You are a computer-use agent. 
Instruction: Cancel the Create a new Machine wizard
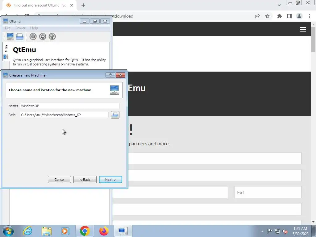tap(59, 180)
